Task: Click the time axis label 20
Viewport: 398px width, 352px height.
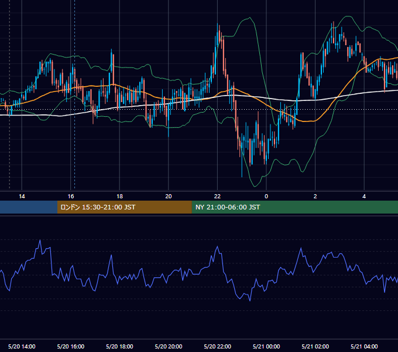Action: click(x=169, y=197)
